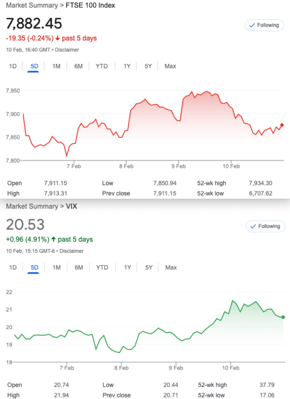Select 6M tab in FTSE 100 chart

tap(78, 66)
